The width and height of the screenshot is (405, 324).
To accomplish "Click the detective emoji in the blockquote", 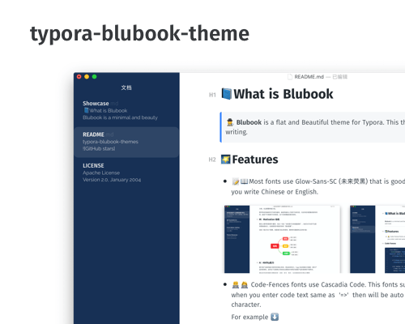I will click(230, 122).
